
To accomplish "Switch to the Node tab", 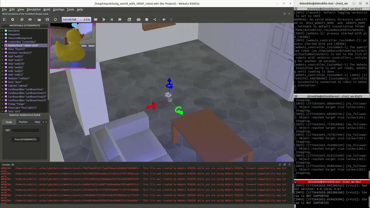I will 9,122.
